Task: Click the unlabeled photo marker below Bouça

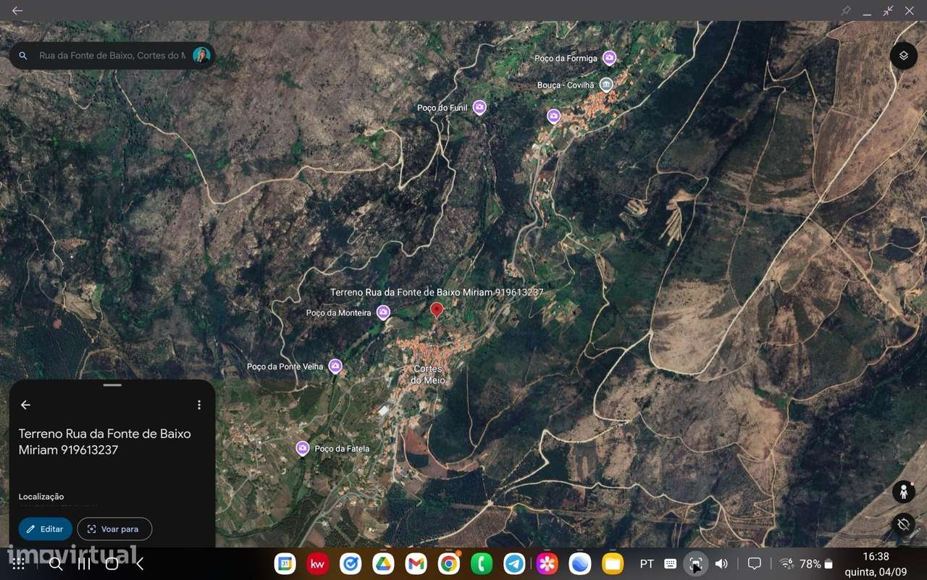Action: 553,116
